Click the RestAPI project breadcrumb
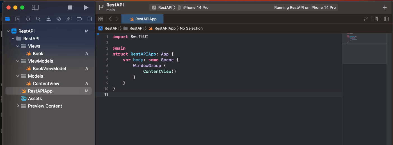Image resolution: width=393 pixels, height=145 pixels. point(108,28)
